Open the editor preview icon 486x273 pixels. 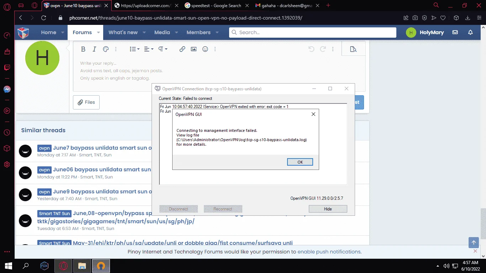pos(353,49)
